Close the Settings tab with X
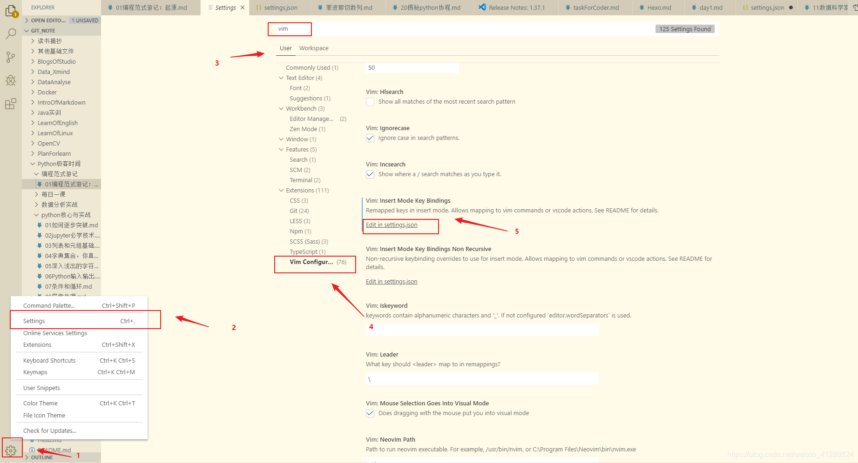 [x=243, y=7]
